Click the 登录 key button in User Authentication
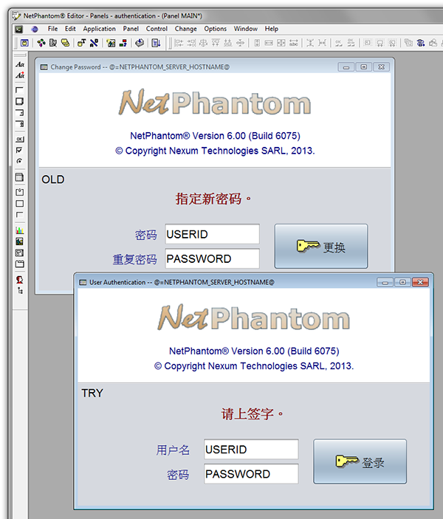This screenshot has width=443, height=519. pyautogui.click(x=360, y=461)
